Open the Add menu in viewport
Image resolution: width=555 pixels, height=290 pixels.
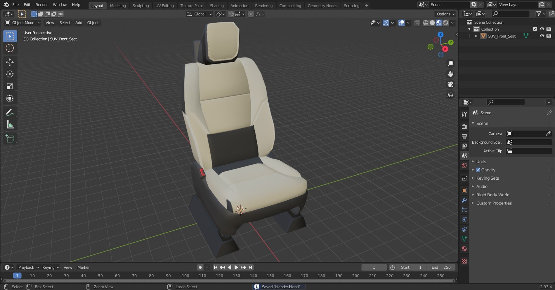[x=79, y=23]
